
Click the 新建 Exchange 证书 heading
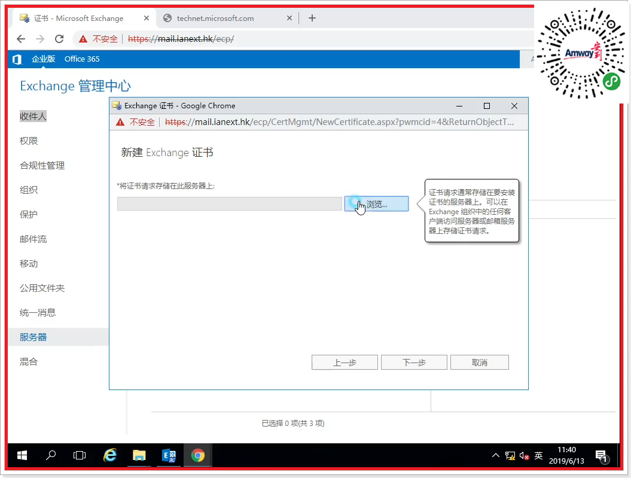pos(167,153)
